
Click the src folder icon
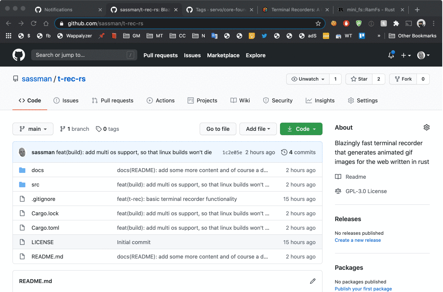click(x=22, y=185)
